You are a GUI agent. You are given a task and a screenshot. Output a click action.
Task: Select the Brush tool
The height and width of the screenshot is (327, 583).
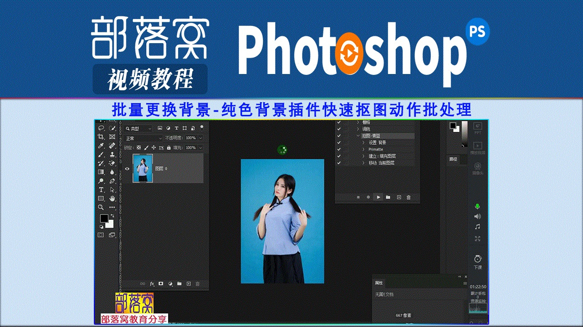coord(101,154)
